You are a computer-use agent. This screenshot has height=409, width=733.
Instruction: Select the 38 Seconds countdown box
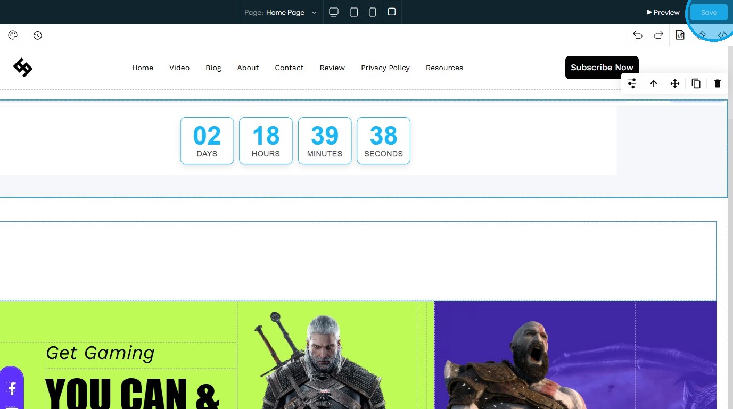click(x=383, y=141)
